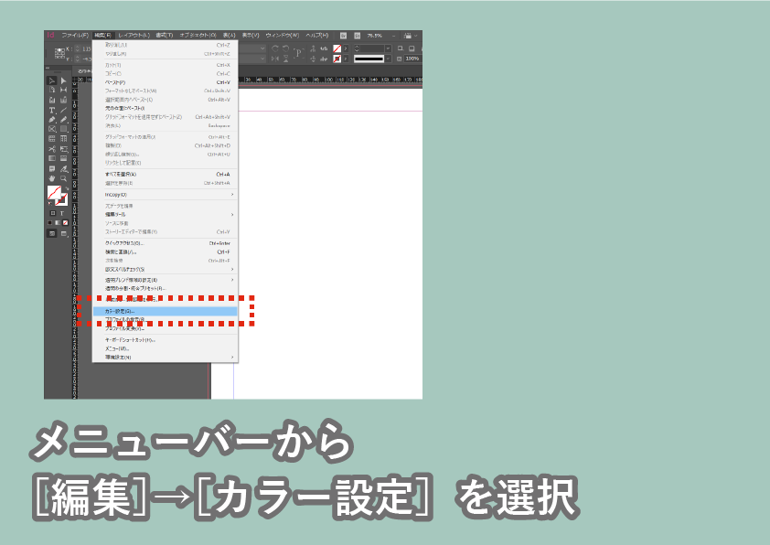Switch to Normal view mode
This screenshot has width=770, height=545.
coord(52,234)
